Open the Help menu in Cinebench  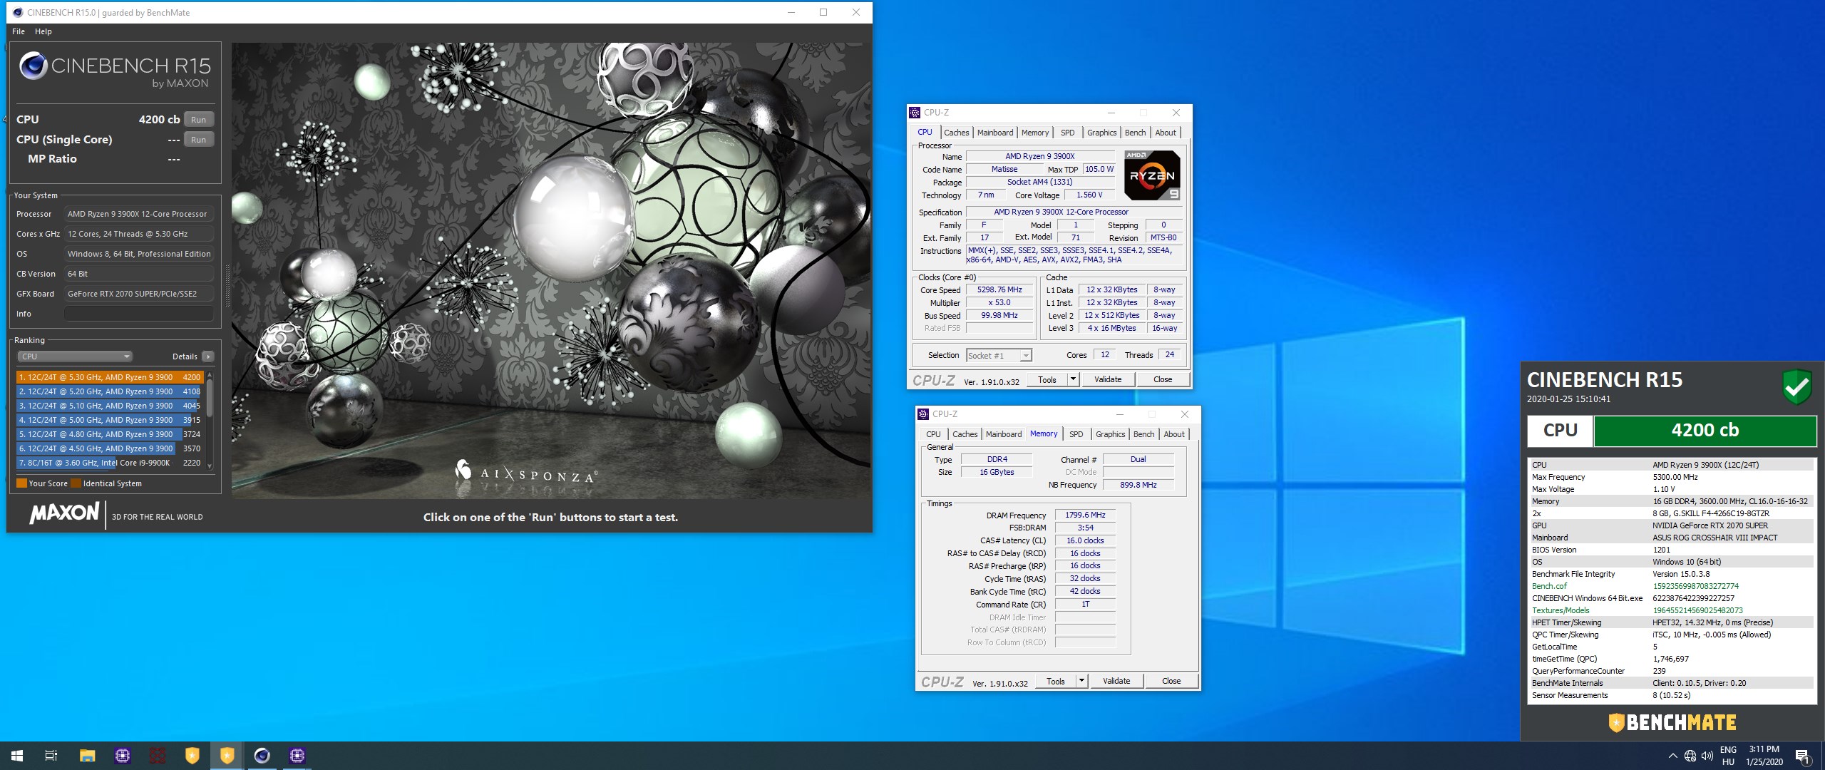[x=43, y=31]
